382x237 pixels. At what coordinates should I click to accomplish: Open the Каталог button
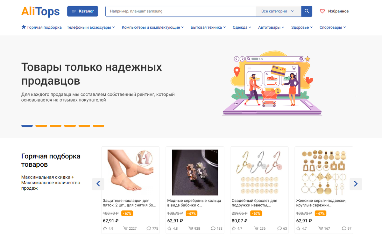click(x=83, y=11)
